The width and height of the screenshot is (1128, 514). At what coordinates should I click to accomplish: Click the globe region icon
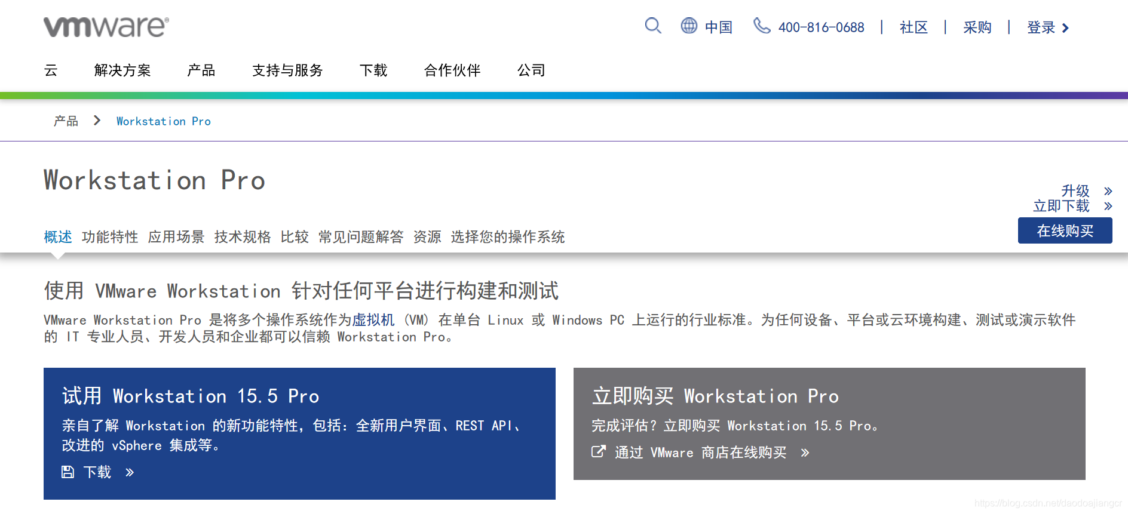pos(689,26)
